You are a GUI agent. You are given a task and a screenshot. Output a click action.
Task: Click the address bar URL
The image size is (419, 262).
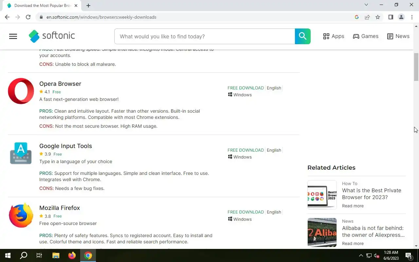click(x=101, y=17)
